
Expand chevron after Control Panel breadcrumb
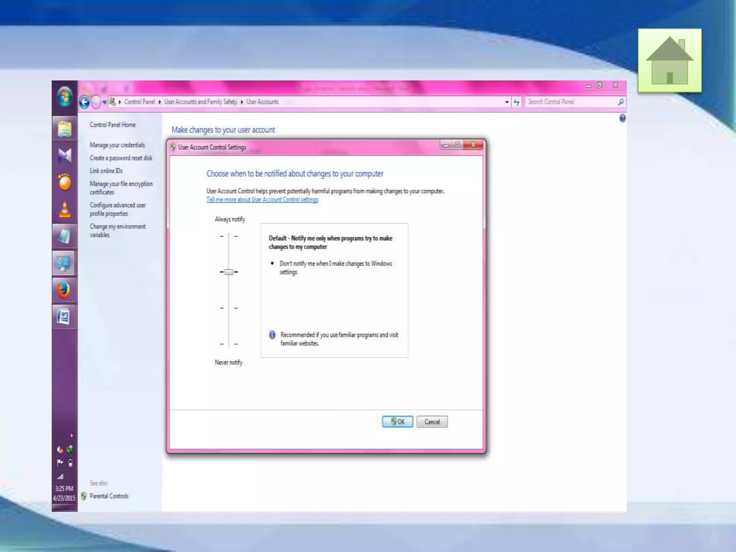coord(160,102)
